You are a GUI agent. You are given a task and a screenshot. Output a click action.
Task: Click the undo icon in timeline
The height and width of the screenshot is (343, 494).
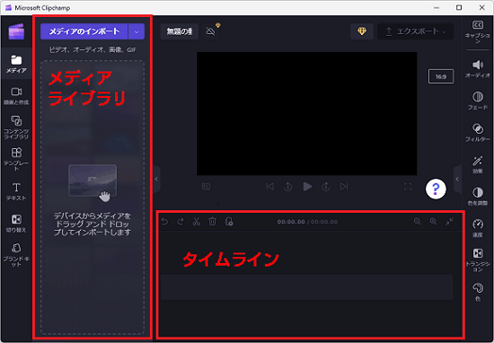tap(164, 222)
